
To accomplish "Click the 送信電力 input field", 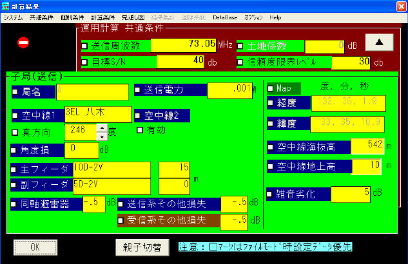I will point(231,91).
